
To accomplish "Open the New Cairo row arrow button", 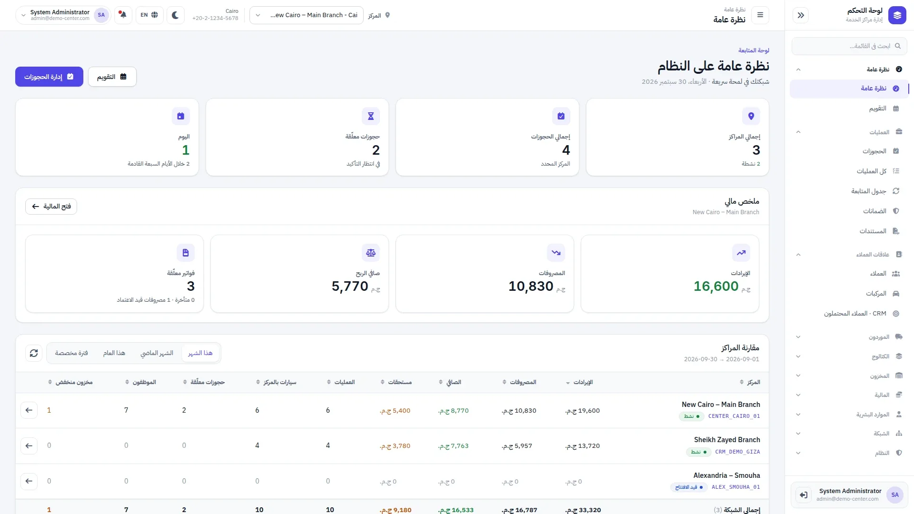I will [29, 410].
